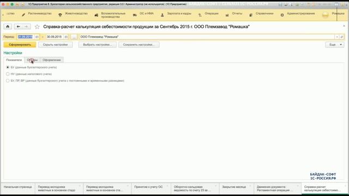Add report to favorites star
This screenshot has height=196, width=349.
(x=37, y=27)
